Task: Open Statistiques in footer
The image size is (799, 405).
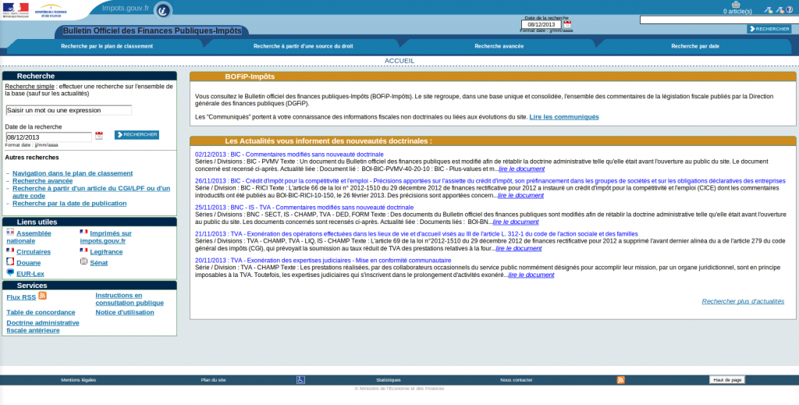Action: pos(389,380)
